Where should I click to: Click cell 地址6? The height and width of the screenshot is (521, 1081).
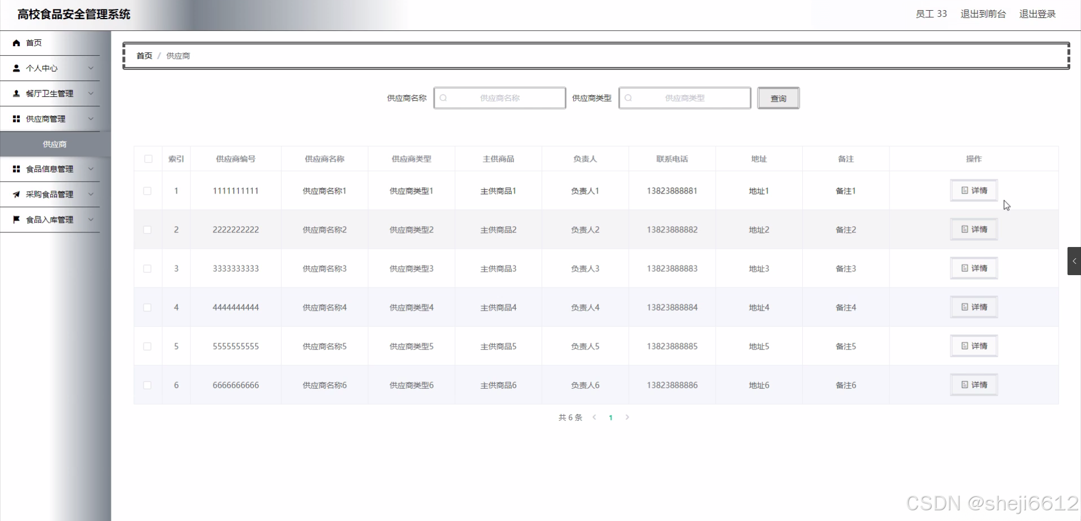pyautogui.click(x=759, y=385)
